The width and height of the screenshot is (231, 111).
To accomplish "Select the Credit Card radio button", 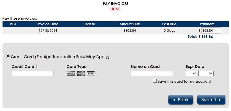I will pyautogui.click(x=8, y=56).
